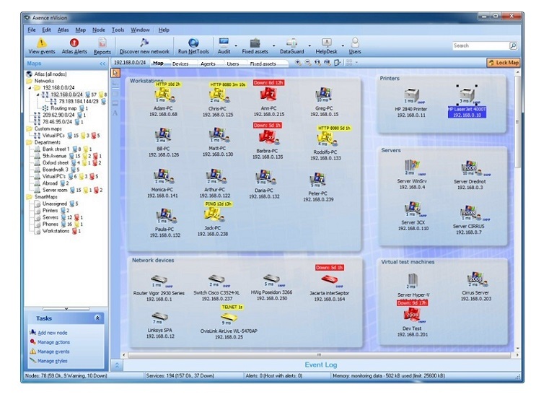
Task: Select Unassigned SmartMap
Action: click(55, 204)
